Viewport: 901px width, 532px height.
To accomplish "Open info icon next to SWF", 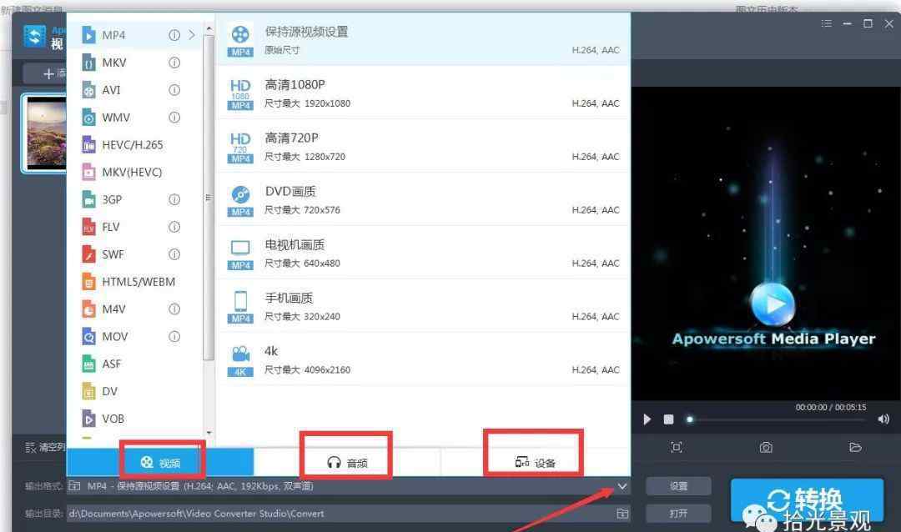I will [x=174, y=254].
